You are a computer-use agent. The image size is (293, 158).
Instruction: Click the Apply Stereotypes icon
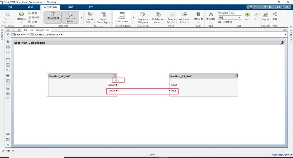[x=103, y=17]
